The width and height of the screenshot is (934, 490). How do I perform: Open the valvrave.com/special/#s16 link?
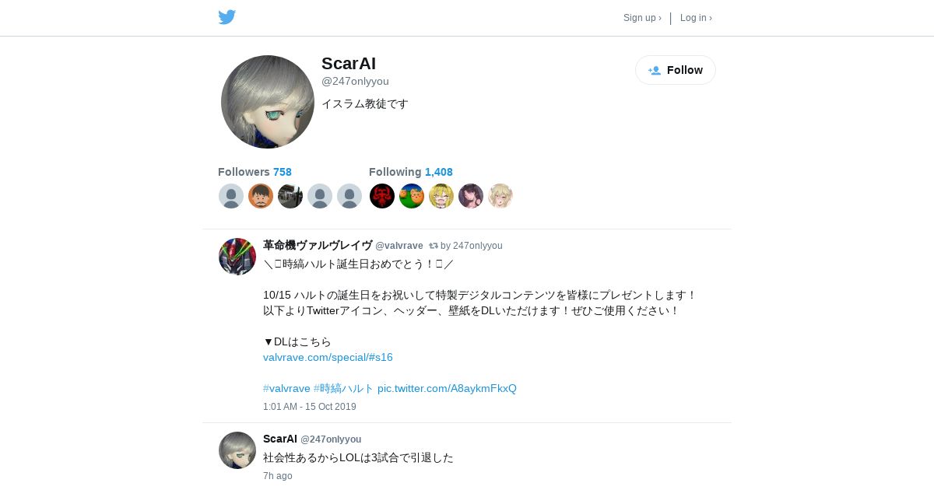tap(328, 357)
